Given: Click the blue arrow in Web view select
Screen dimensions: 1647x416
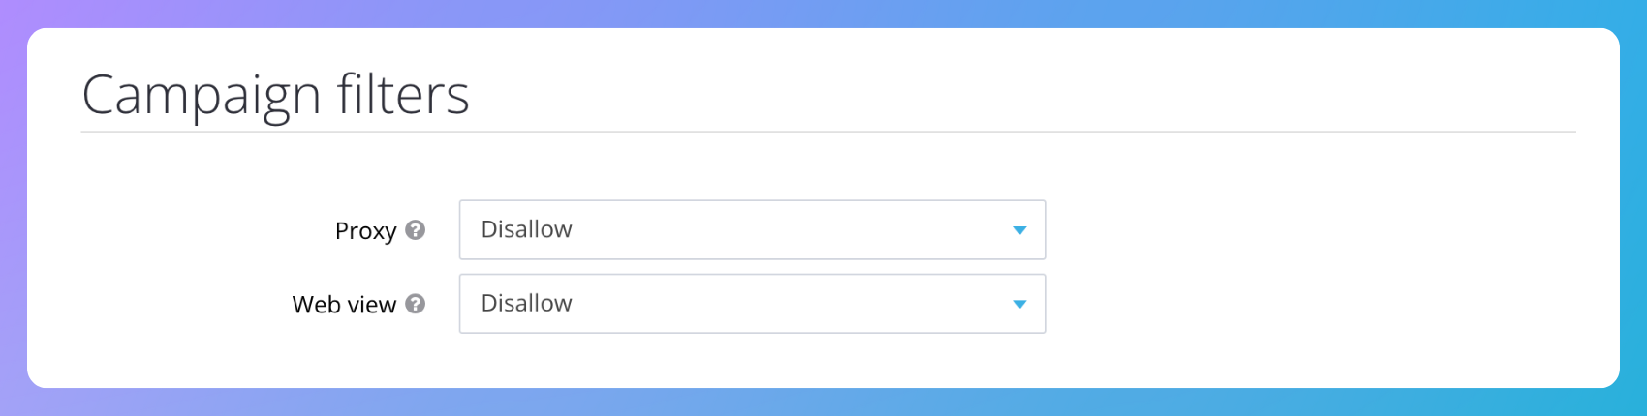Looking at the screenshot, I should [x=1019, y=304].
